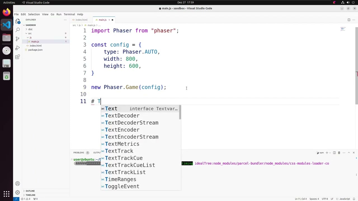
Task: Pick TextDecoder from the suggestion list
Action: [140, 116]
